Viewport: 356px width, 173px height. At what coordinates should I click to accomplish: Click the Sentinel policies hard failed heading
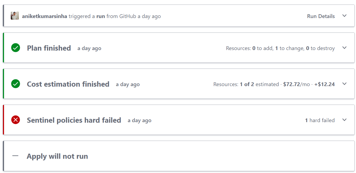74,120
